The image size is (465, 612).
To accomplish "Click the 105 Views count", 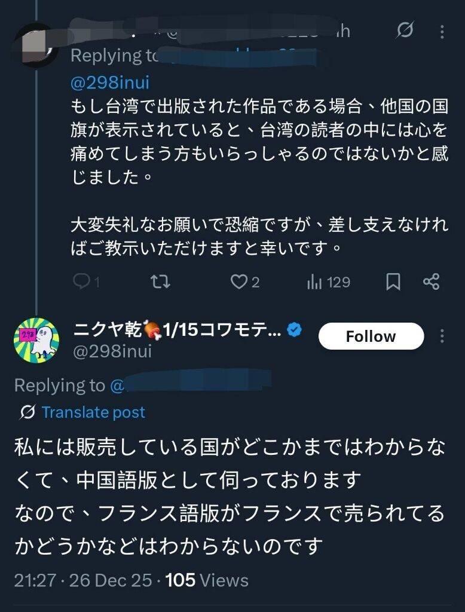I will click(x=206, y=580).
